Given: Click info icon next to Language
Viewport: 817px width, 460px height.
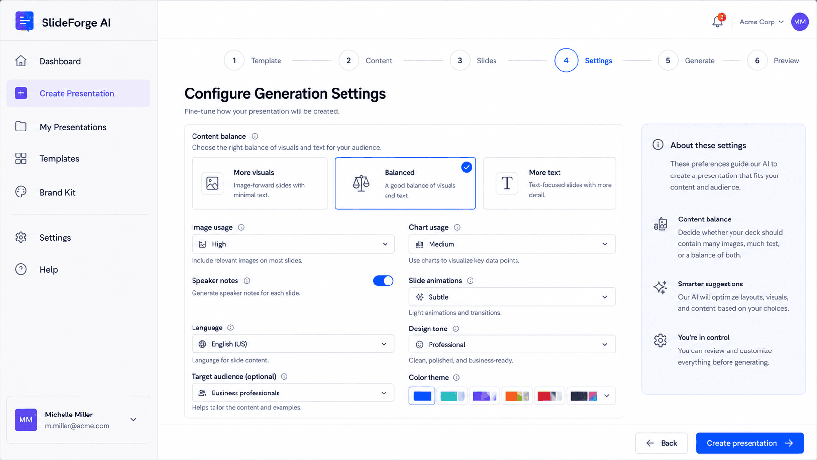Looking at the screenshot, I should pyautogui.click(x=231, y=328).
